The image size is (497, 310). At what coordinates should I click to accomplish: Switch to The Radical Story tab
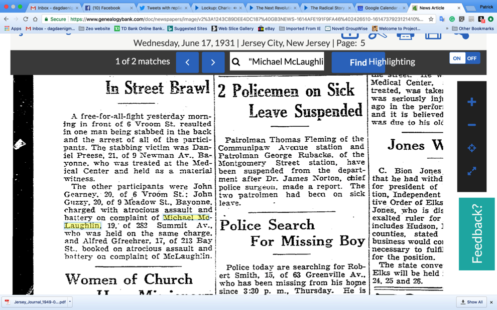tap(327, 8)
